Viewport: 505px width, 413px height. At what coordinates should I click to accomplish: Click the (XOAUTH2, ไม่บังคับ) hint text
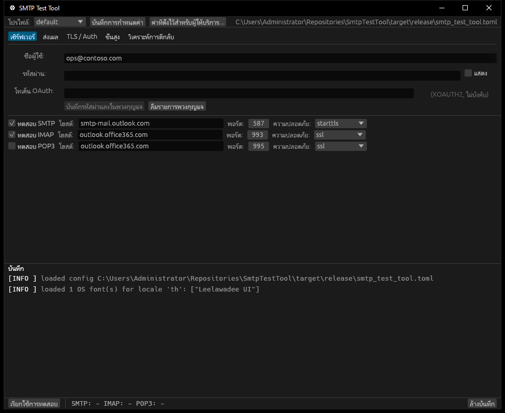459,94
